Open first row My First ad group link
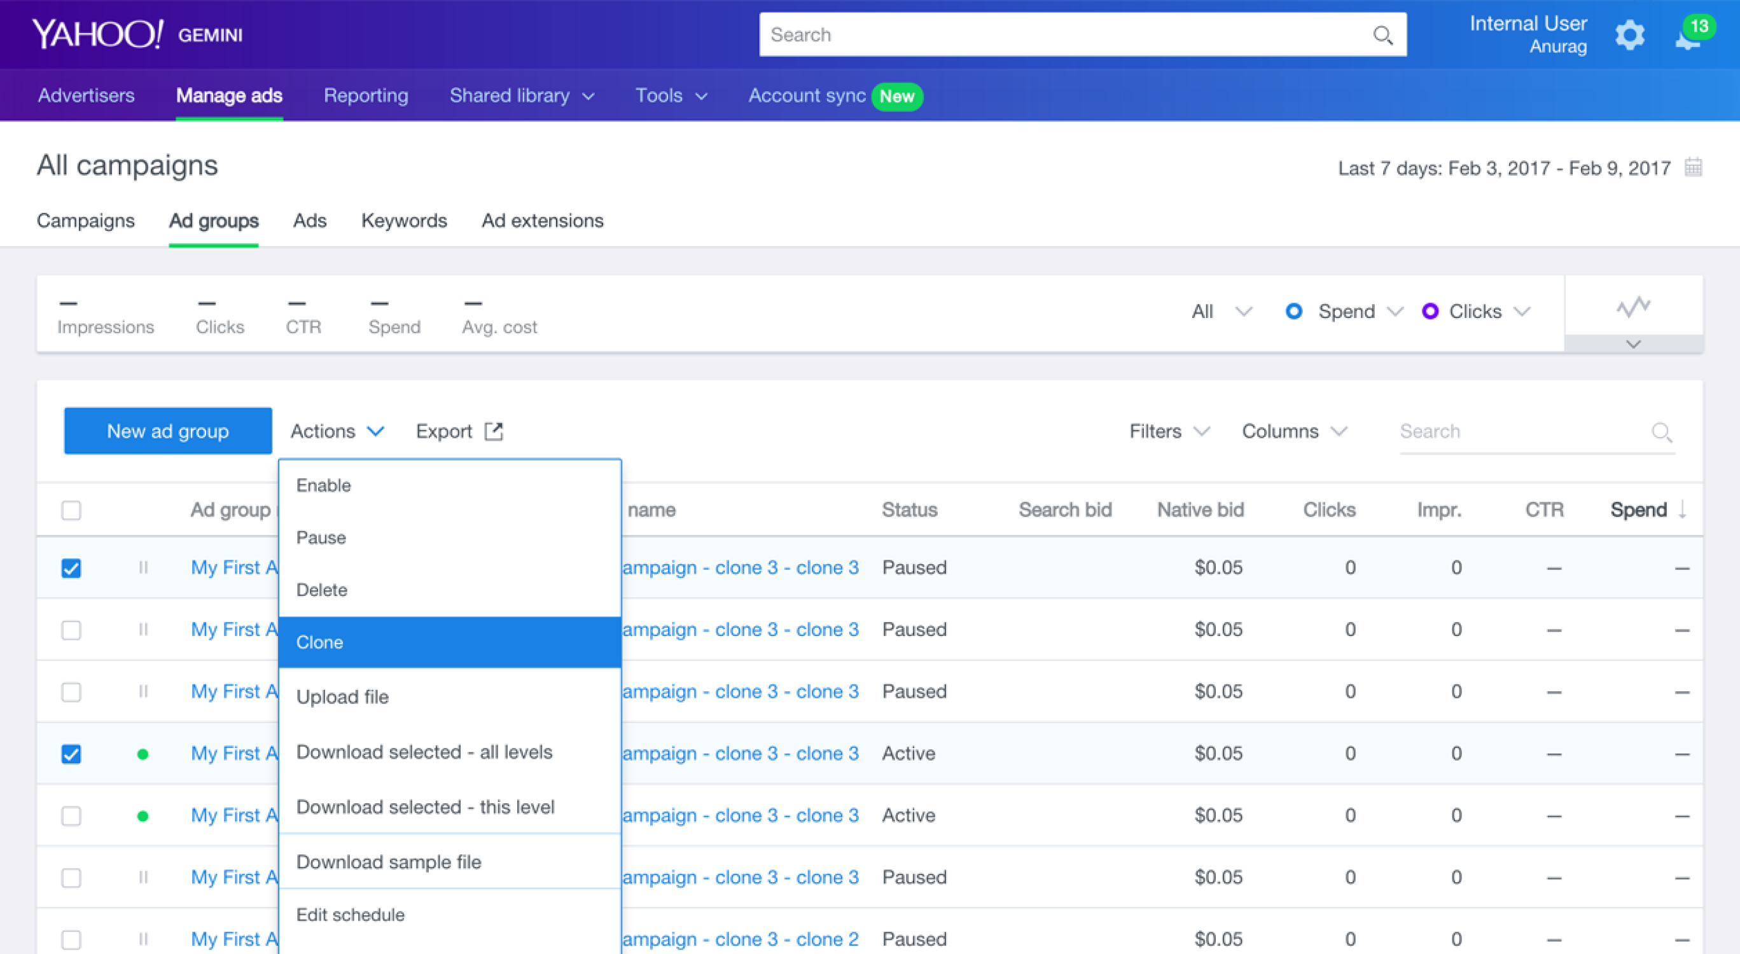The width and height of the screenshot is (1740, 954). (234, 568)
